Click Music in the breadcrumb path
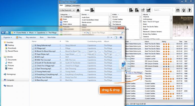 (31, 33)
